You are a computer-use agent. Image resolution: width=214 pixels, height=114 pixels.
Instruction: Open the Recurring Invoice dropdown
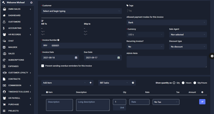coord(145,47)
